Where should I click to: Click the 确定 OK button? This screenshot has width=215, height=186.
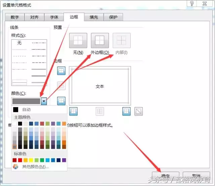coord(166,176)
